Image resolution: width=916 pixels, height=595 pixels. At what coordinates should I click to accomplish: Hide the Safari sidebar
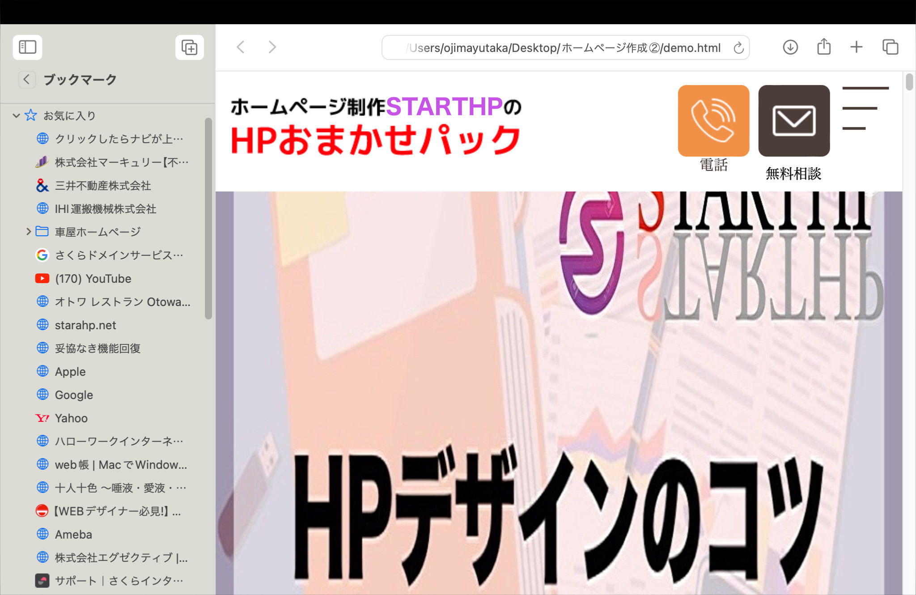click(x=27, y=47)
